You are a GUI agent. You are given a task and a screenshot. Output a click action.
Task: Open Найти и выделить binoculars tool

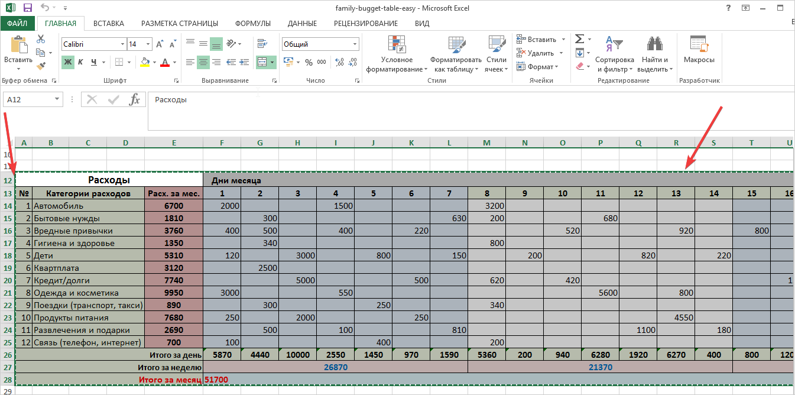(x=654, y=52)
